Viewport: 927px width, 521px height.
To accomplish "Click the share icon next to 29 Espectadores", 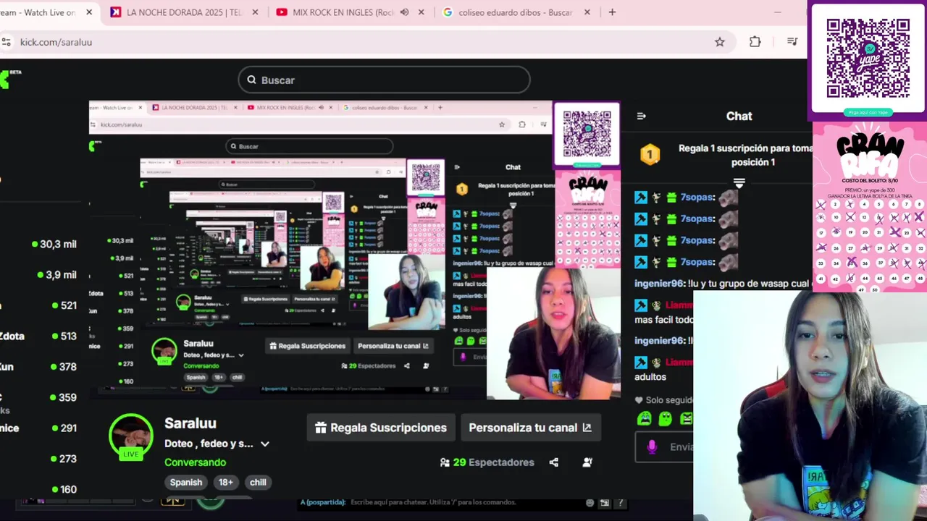I will [x=554, y=462].
